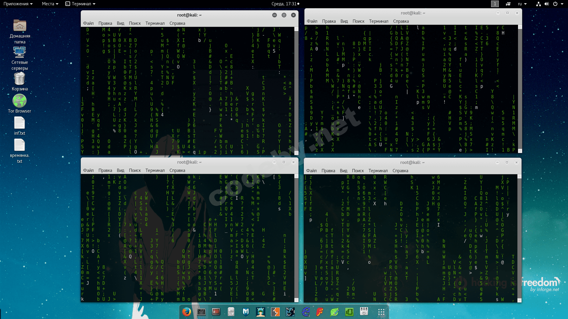Viewport: 568px width, 319px height.
Task: Launch Burp Suite from the dock
Action: pyautogui.click(x=275, y=312)
